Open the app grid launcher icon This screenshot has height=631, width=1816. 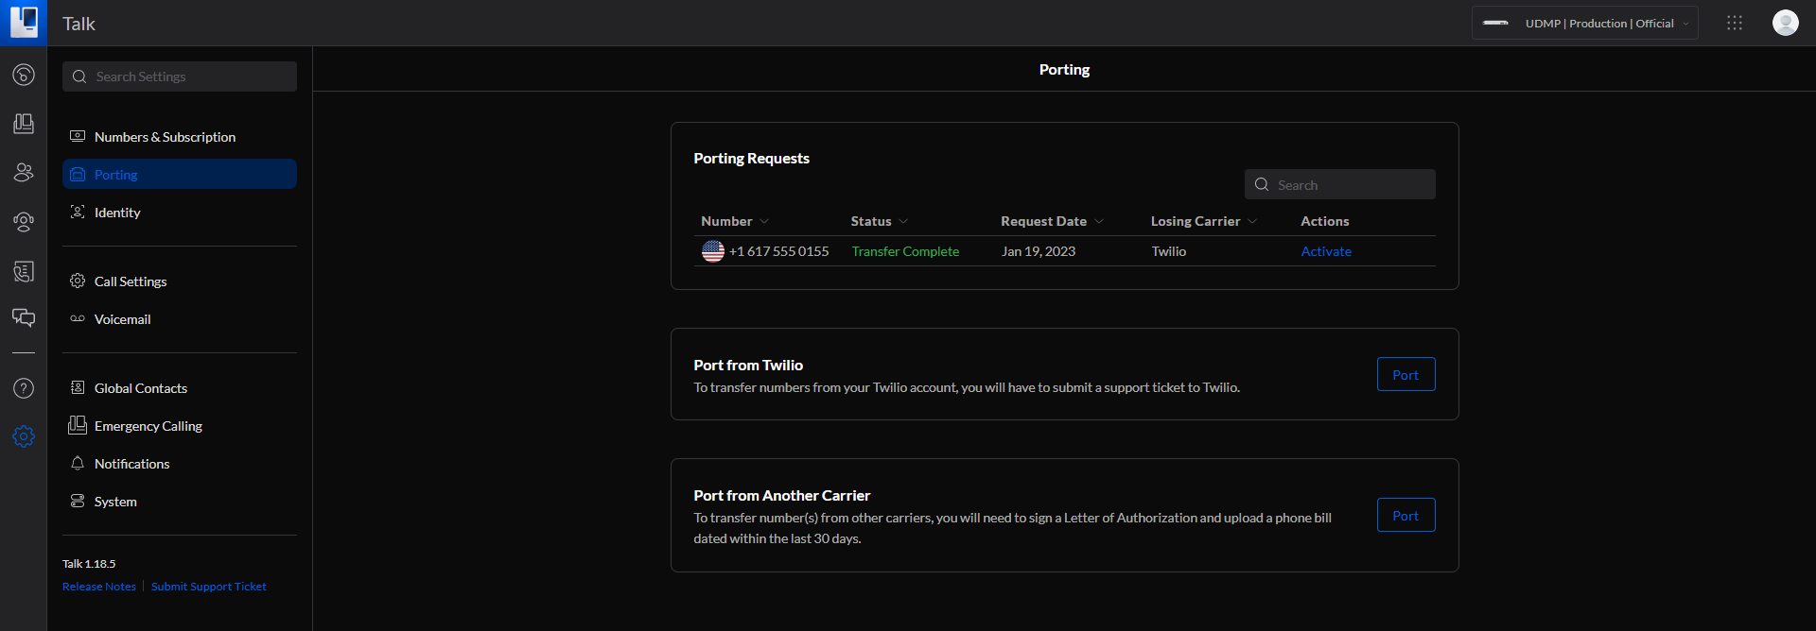coord(1735,23)
